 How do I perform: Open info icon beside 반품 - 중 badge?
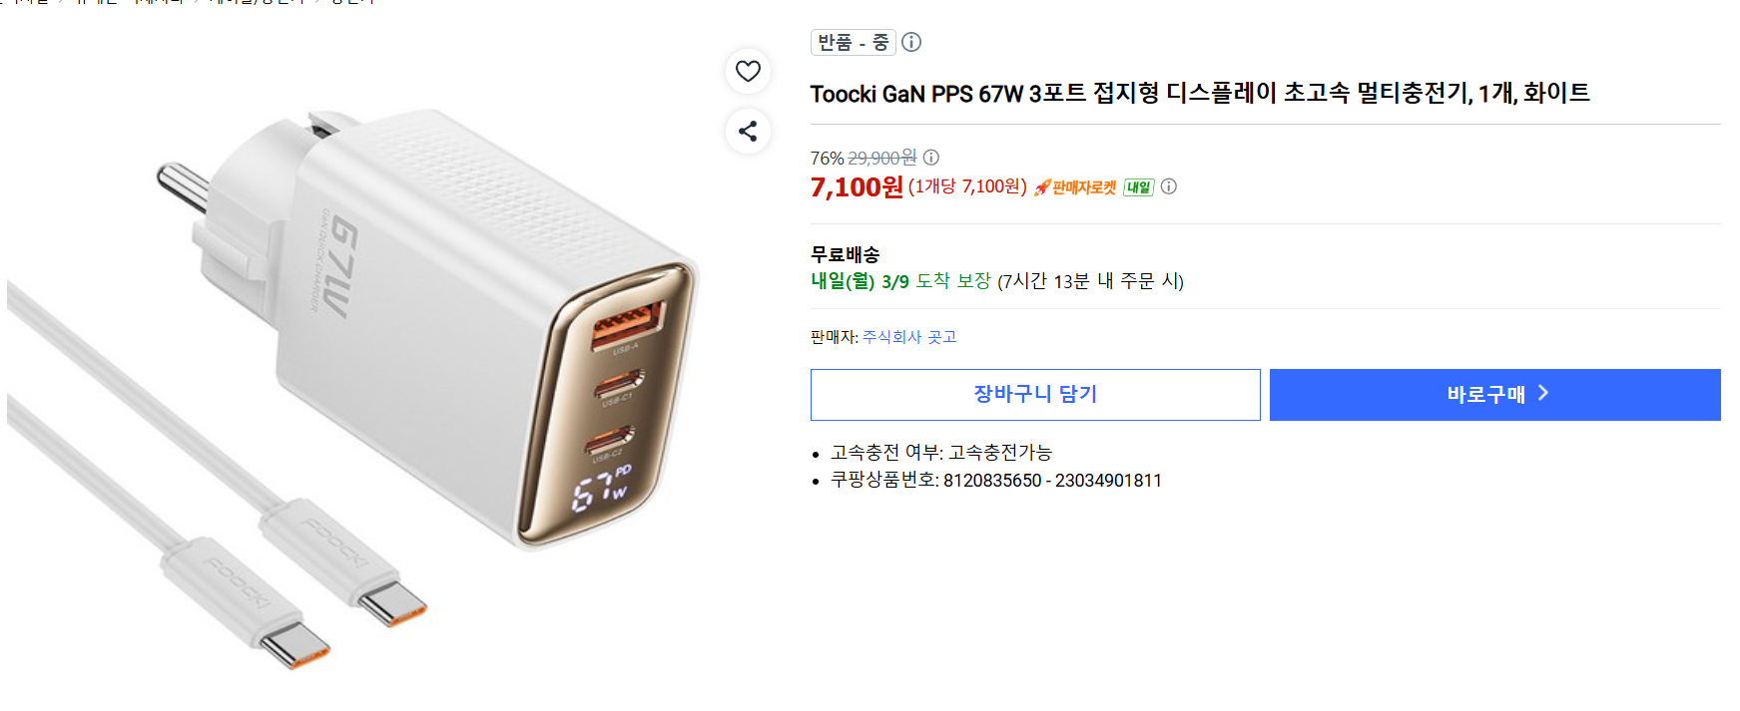coord(911,42)
